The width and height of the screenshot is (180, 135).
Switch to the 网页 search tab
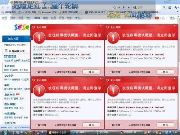pyautogui.click(x=5, y=18)
